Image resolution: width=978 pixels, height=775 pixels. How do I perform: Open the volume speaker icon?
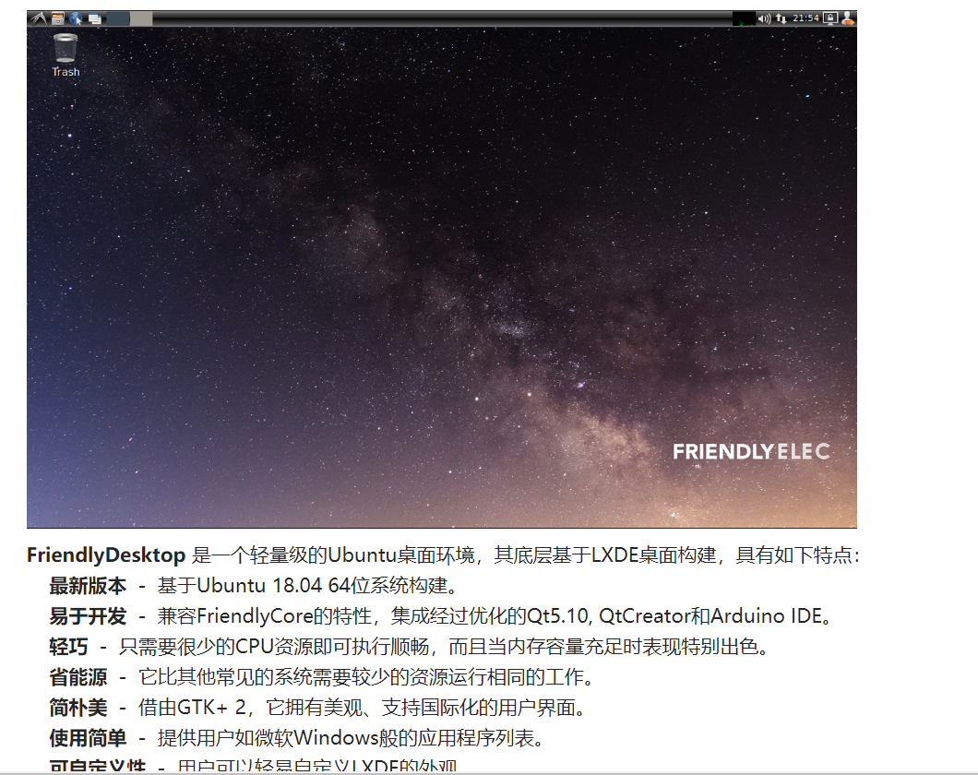tap(765, 18)
